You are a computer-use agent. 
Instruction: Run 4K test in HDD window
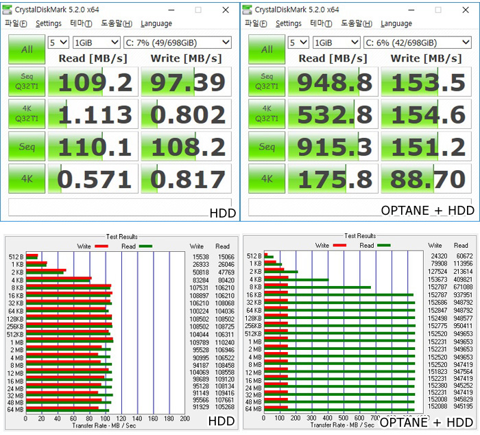pyautogui.click(x=27, y=178)
